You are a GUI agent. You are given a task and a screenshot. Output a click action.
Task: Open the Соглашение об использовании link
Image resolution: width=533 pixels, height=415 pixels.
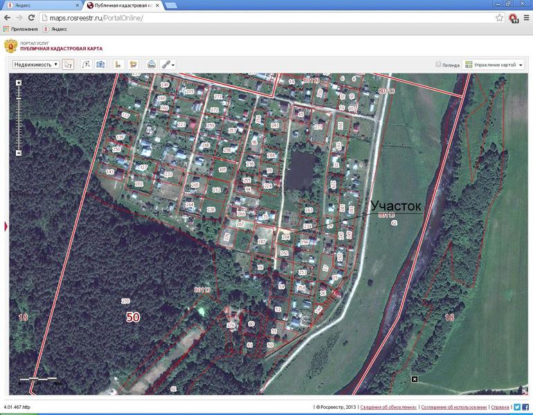[x=454, y=407]
